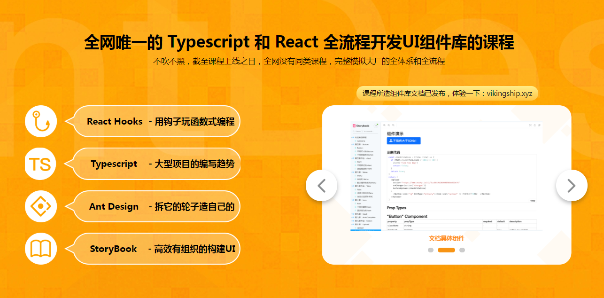Select the Upload story in the sidebar
This screenshot has width=604, height=298.
(x=359, y=227)
